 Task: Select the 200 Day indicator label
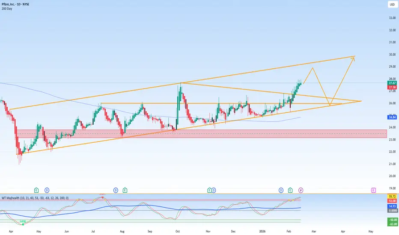coord(7,9)
